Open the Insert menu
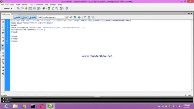The width and height of the screenshot is (194, 109). pos(18,5)
